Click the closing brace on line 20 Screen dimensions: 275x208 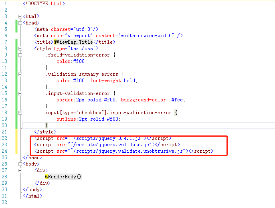pyautogui.click(x=47, y=125)
